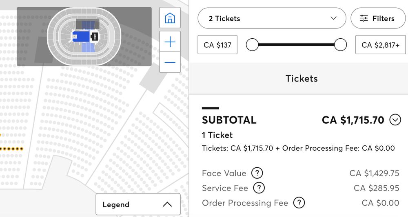
Task: Click the minimum price slider handle
Action: tap(252, 45)
